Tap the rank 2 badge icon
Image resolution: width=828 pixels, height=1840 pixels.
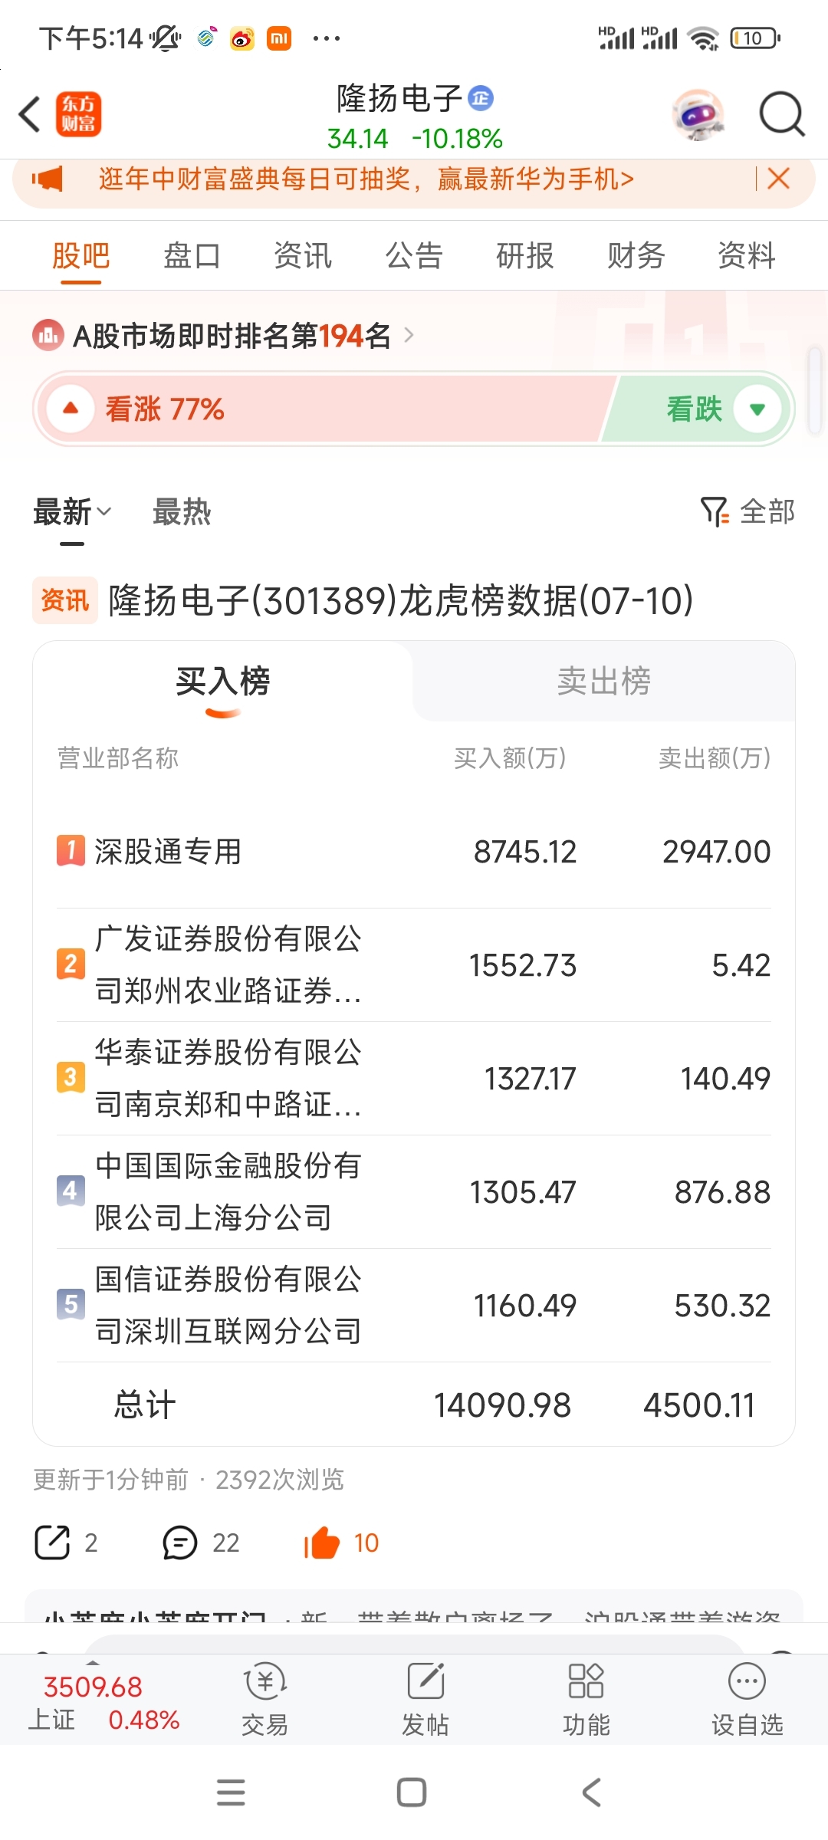71,964
